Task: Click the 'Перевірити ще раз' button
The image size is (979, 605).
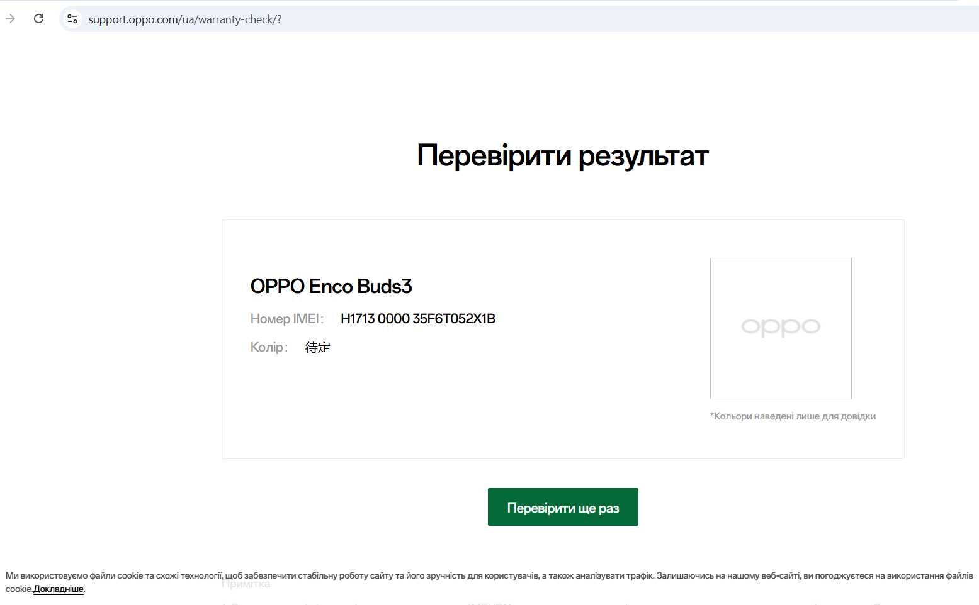Action: 563,507
